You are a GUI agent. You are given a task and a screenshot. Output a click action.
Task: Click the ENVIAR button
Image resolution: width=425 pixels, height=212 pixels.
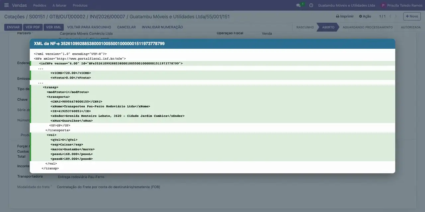click(13, 27)
